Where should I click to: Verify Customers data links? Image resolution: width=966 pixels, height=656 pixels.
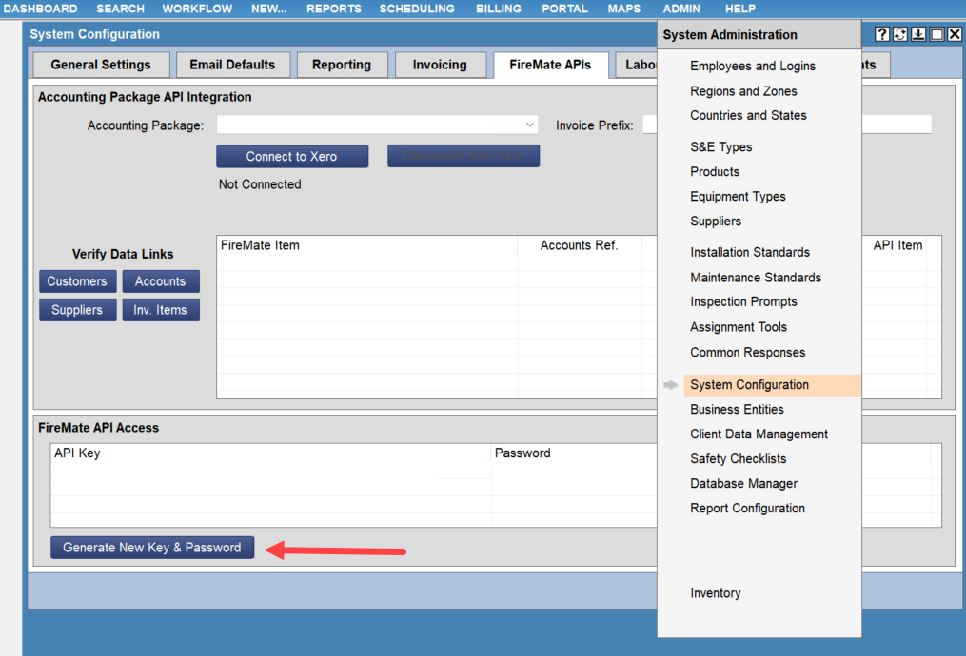(x=77, y=280)
